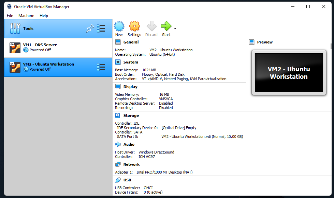334x198 pixels.
Task: Click the VM2 preview thumbnail
Action: tap(289, 73)
